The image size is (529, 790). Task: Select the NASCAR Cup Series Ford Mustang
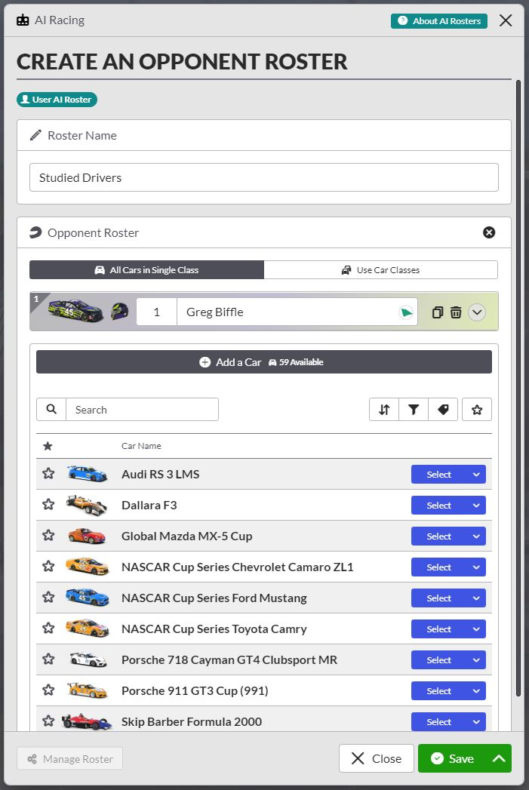(438, 598)
